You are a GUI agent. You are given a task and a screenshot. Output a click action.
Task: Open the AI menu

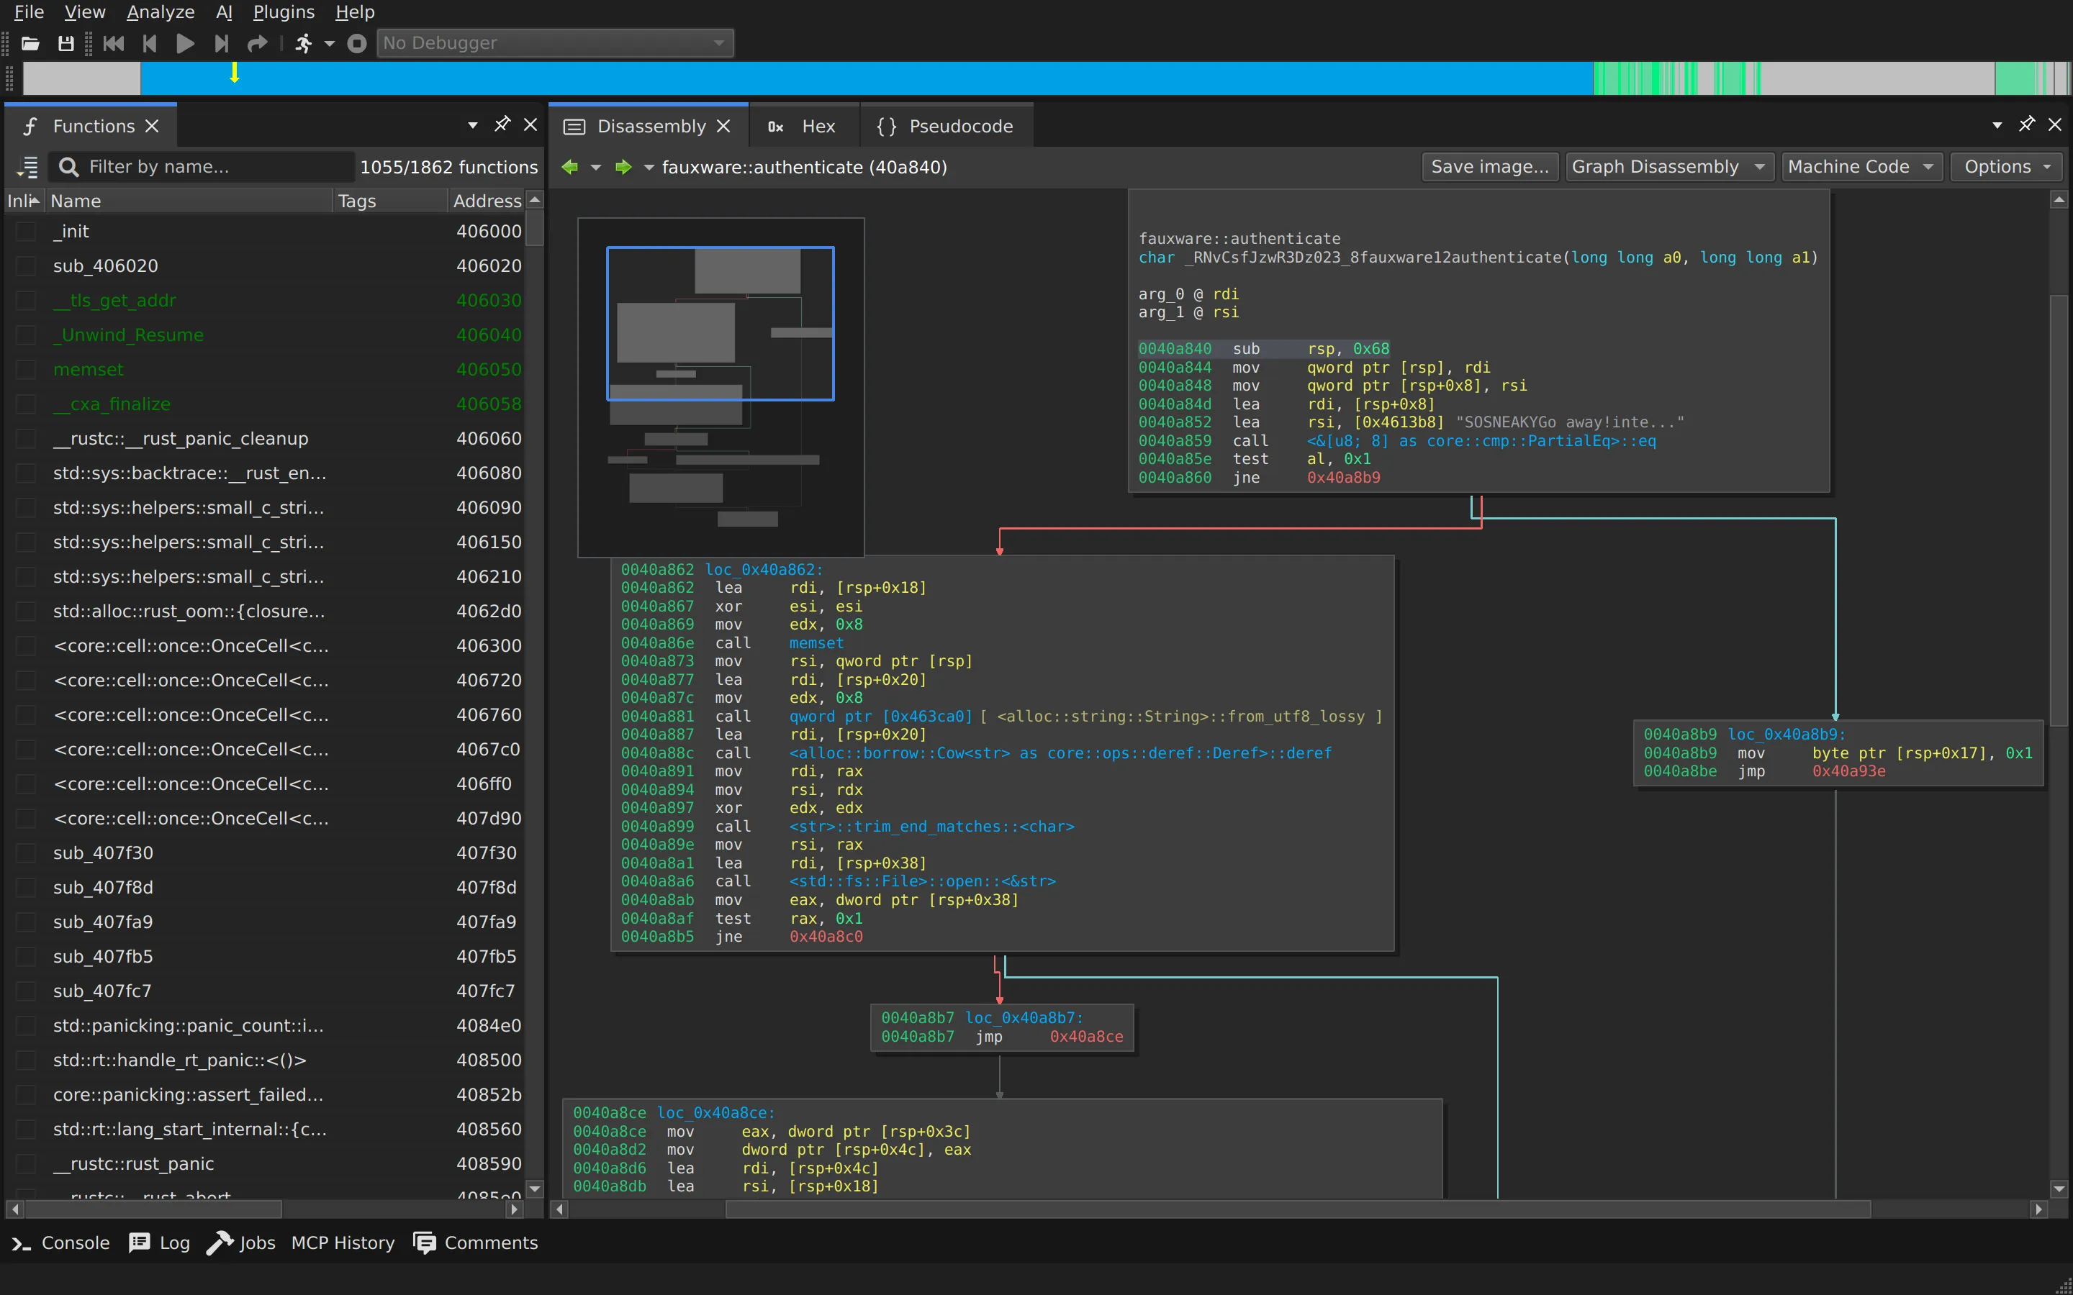point(224,12)
